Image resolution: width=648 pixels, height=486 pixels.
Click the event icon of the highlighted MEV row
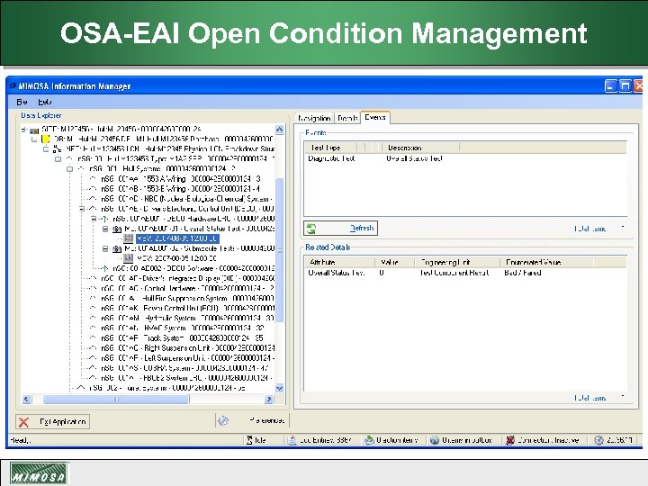tap(129, 238)
